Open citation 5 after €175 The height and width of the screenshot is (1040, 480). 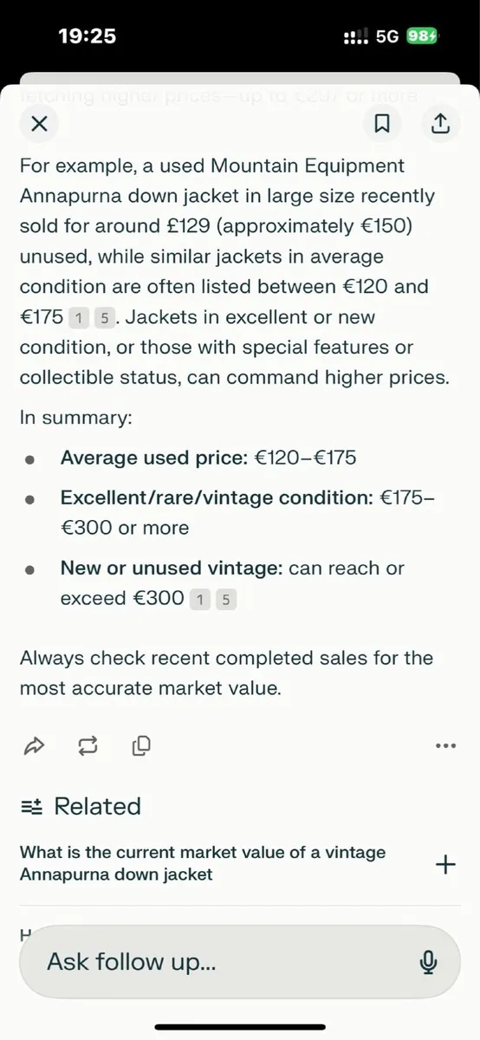pyautogui.click(x=105, y=318)
